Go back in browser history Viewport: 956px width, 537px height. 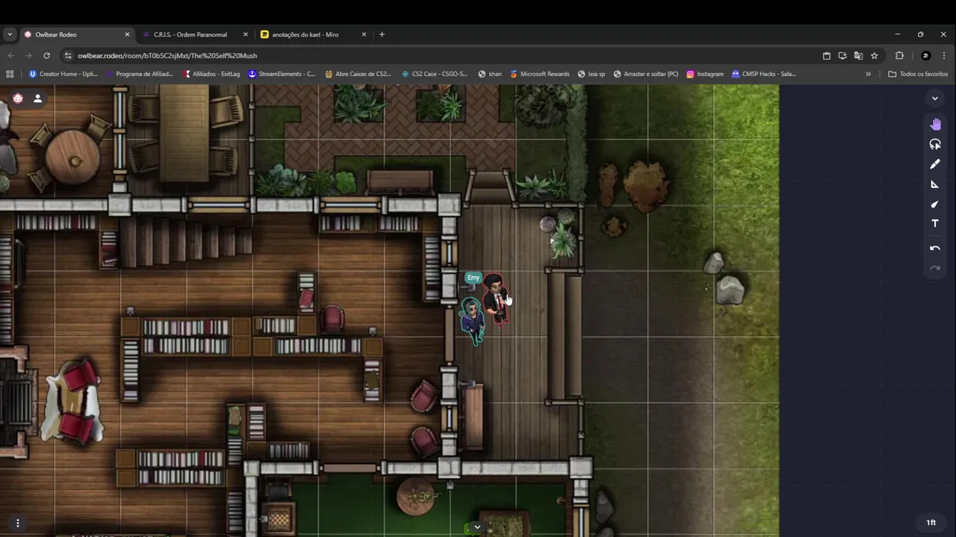click(10, 55)
